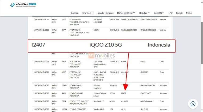Click model UA65UE100FKXXD in model column
203x112 pixels.
pyautogui.click(x=129, y=30)
